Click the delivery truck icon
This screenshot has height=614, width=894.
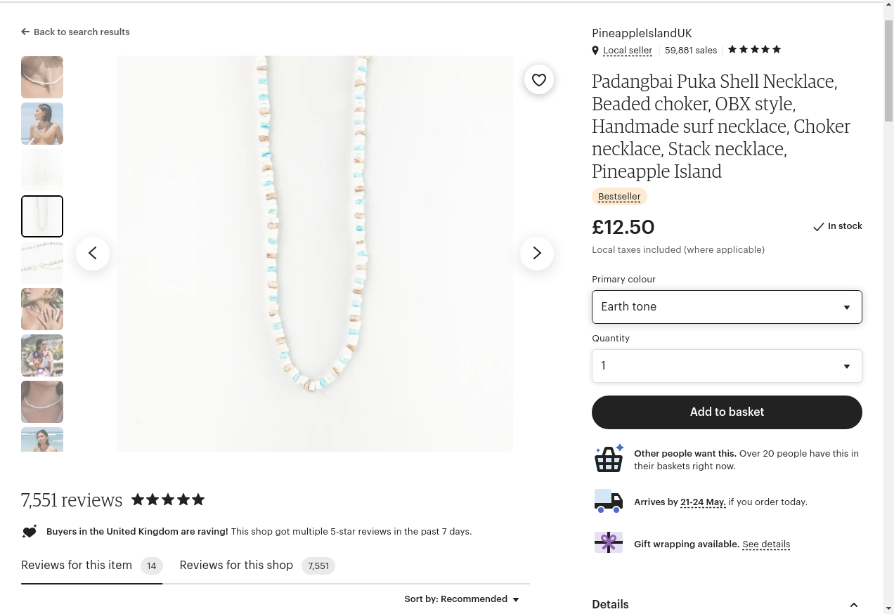tap(609, 501)
